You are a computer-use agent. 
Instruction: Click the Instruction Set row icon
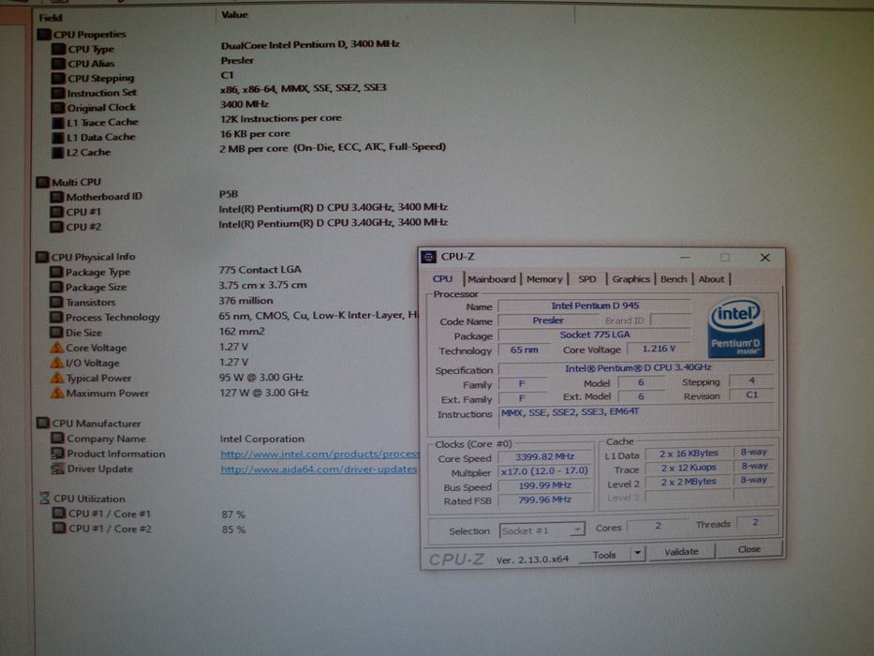(58, 93)
